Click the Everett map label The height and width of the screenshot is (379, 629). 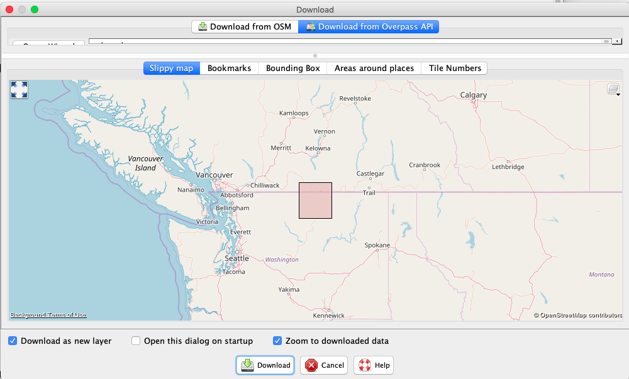[x=240, y=232]
